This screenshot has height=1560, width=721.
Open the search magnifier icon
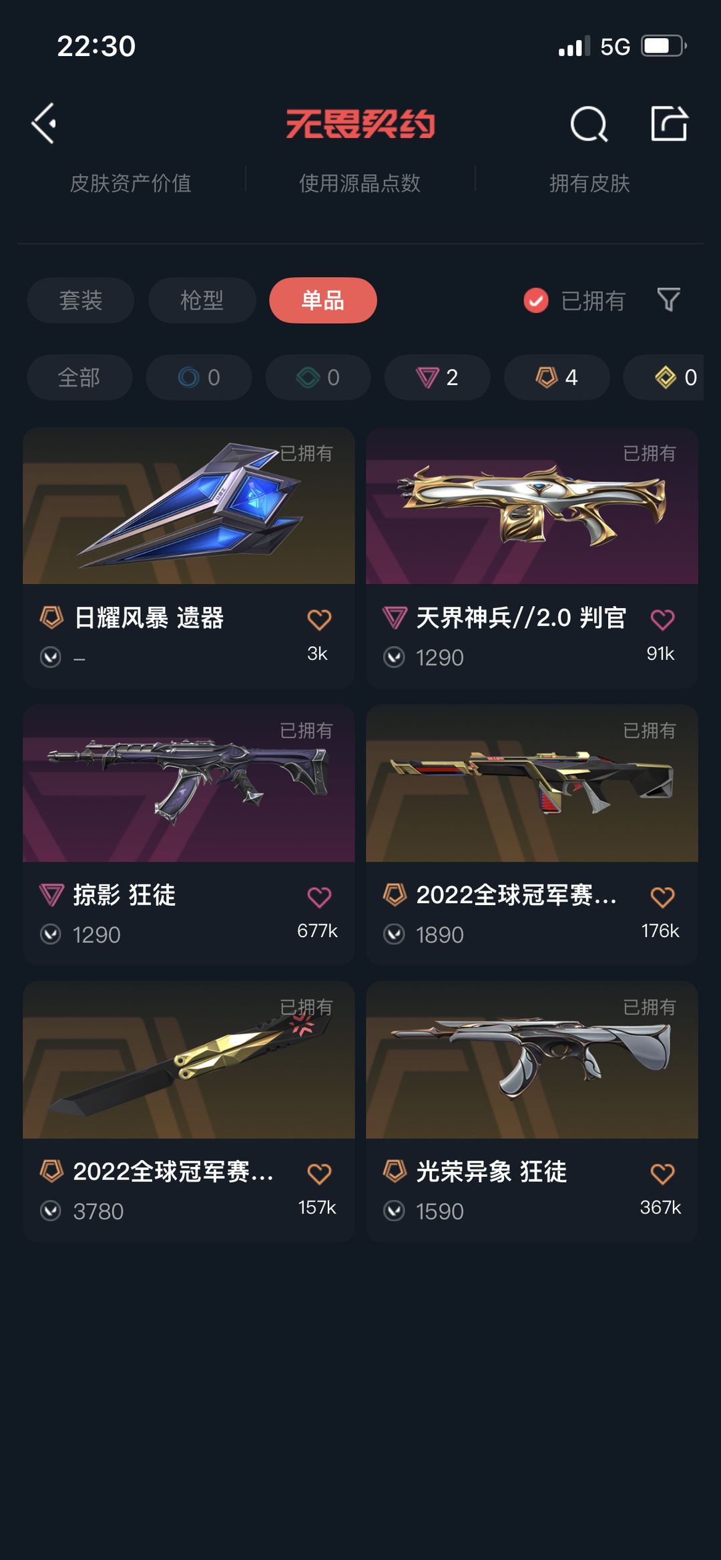(589, 124)
